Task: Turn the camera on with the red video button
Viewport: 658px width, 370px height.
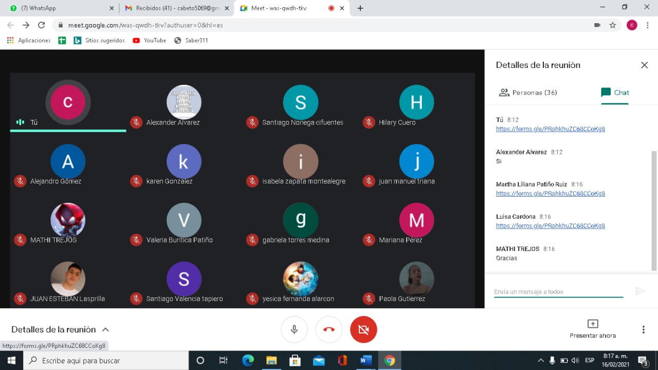Action: (363, 329)
